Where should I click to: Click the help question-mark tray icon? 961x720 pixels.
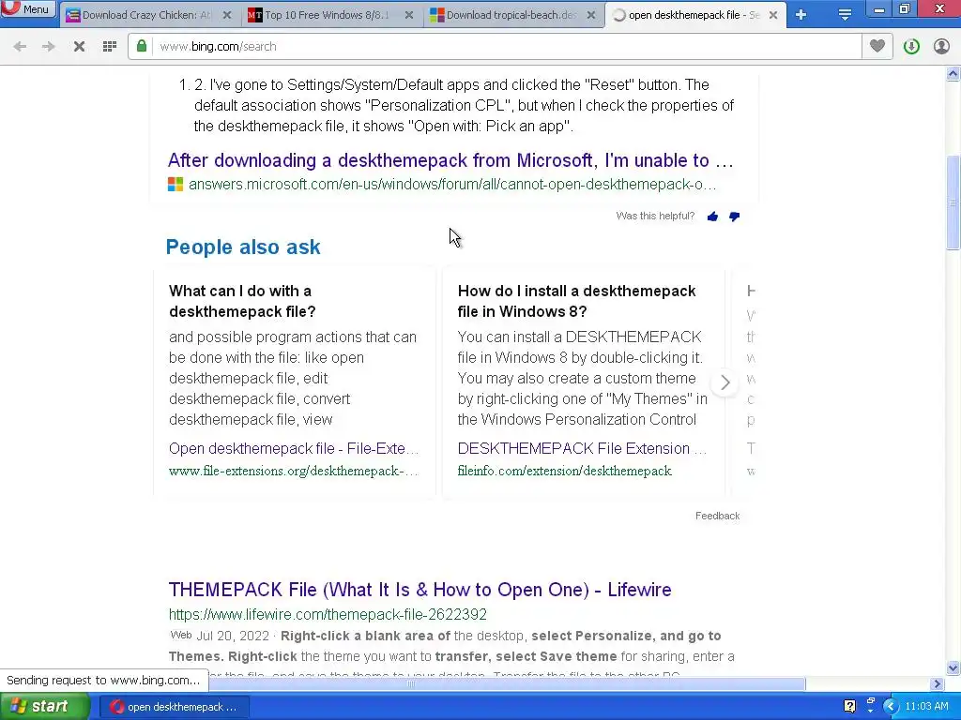pyautogui.click(x=849, y=707)
